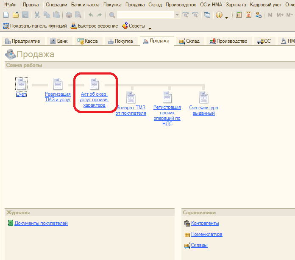The height and width of the screenshot is (260, 295).
Task: Open the Контрагенты reference link
Action: [205, 223]
